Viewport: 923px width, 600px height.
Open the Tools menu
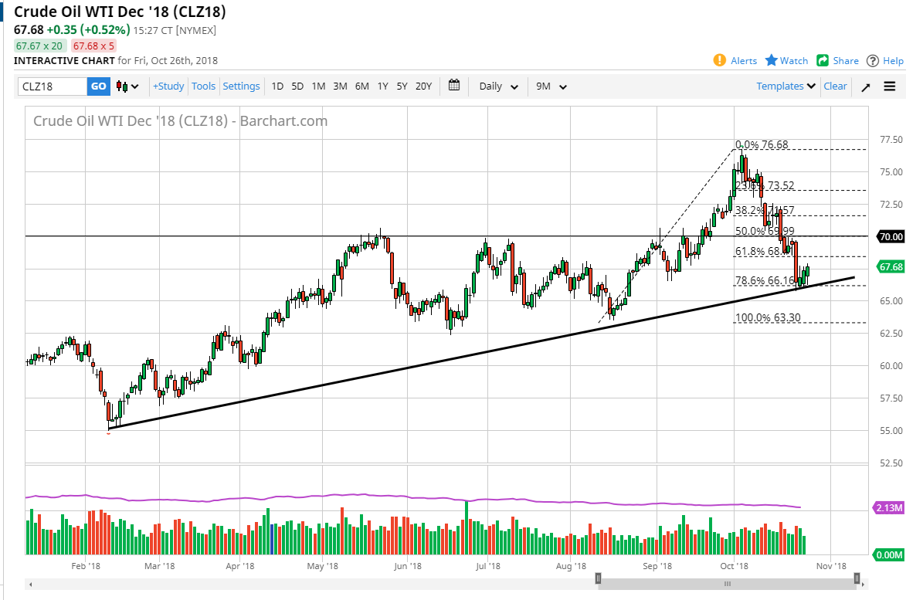point(203,86)
